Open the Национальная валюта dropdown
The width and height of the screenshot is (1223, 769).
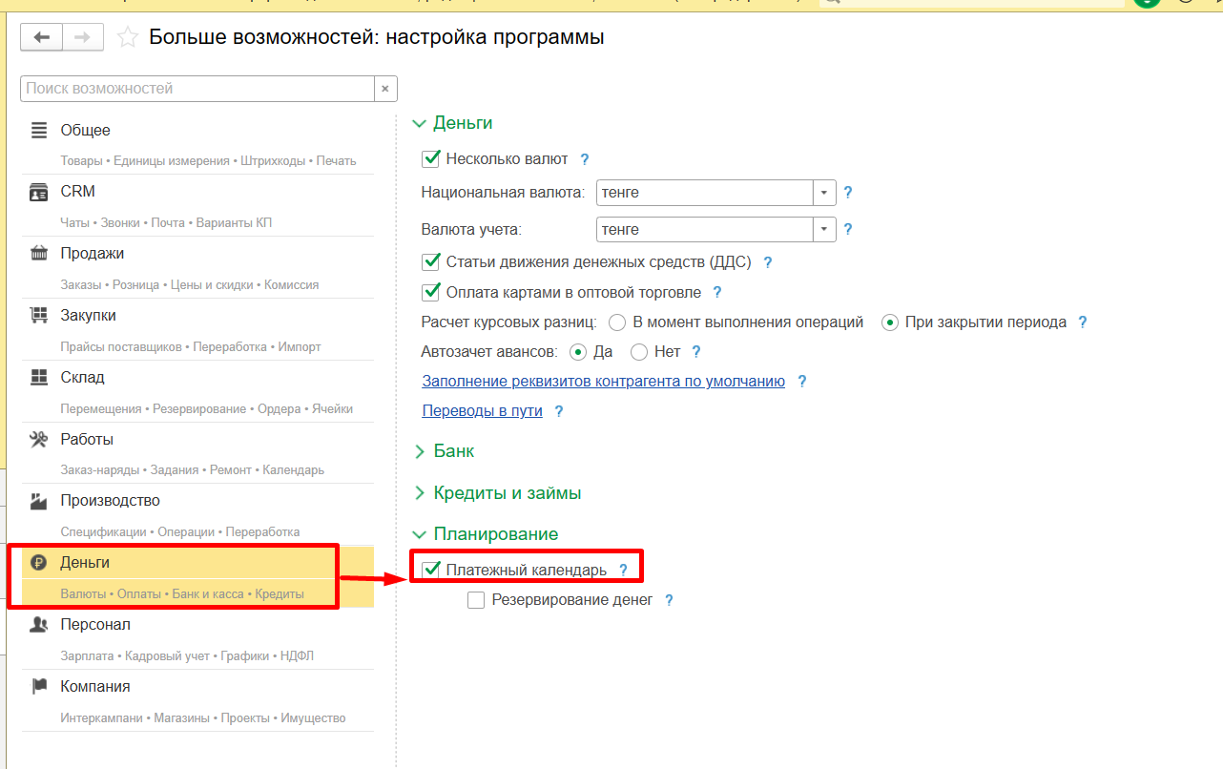(824, 193)
